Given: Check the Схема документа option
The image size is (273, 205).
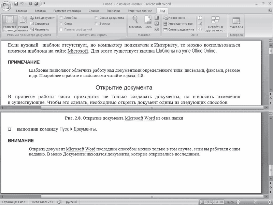Looking at the screenshot, I should 96,18.
